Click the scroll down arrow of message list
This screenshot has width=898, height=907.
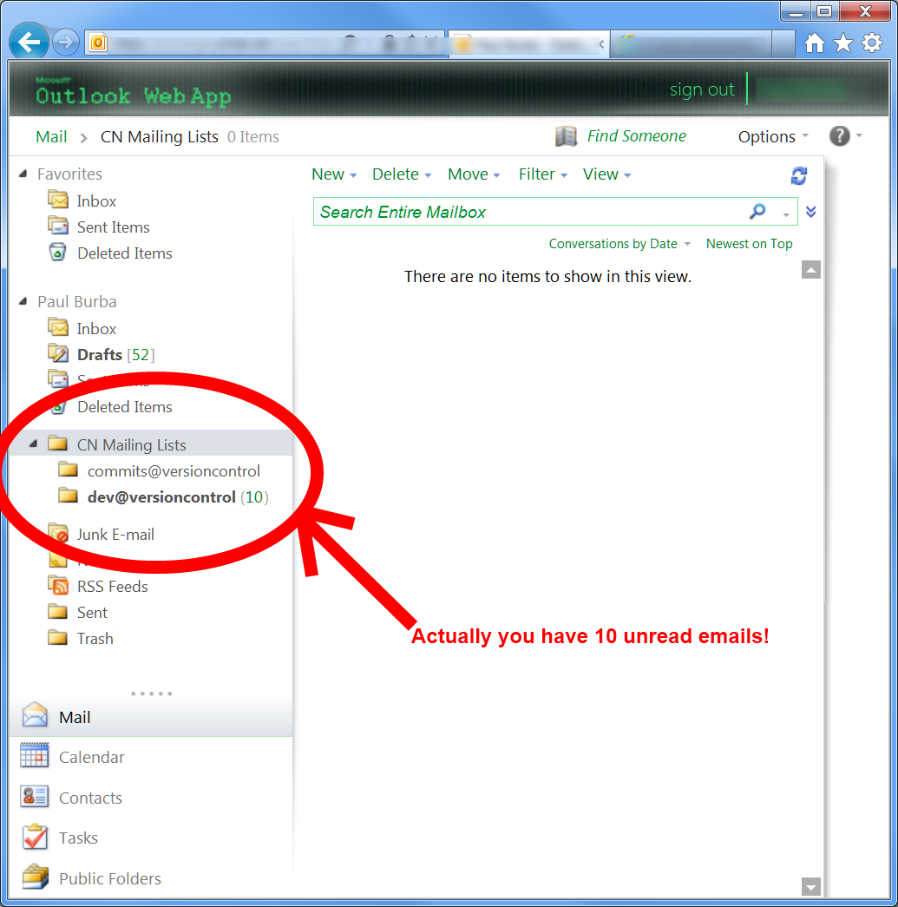point(810,886)
